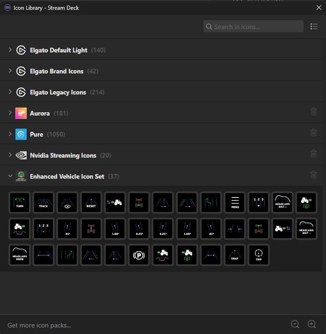
Task: Pick the '1 2 3 −' lane icon
Action: [x=43, y=229]
